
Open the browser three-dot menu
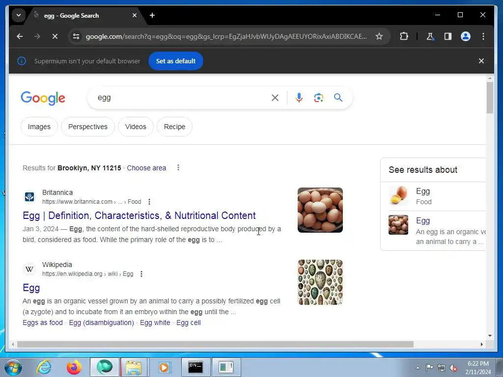483,36
